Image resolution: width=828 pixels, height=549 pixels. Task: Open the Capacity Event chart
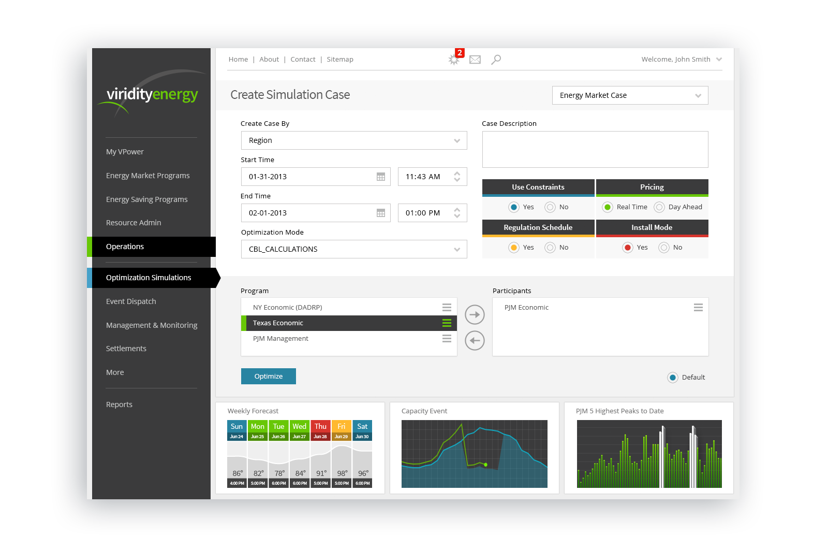pyautogui.click(x=475, y=454)
